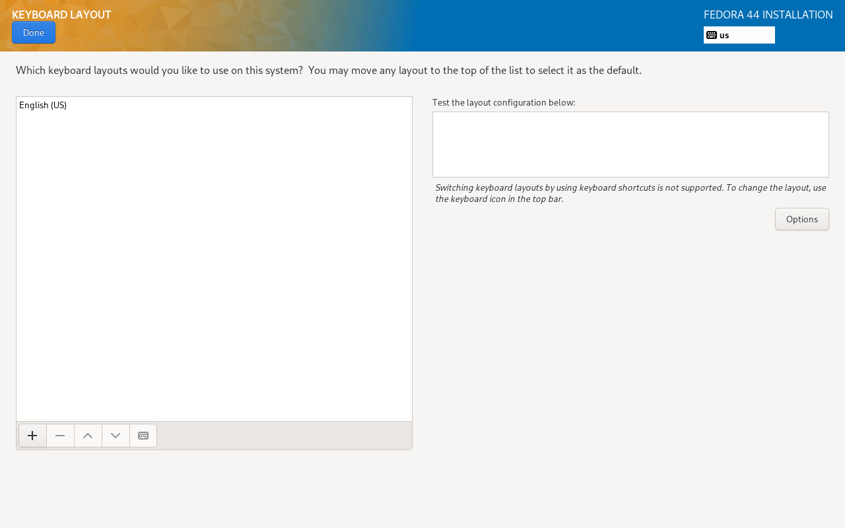Viewport: 845px width, 528px height.
Task: Move selected layout down with the down chevron
Action: [116, 436]
